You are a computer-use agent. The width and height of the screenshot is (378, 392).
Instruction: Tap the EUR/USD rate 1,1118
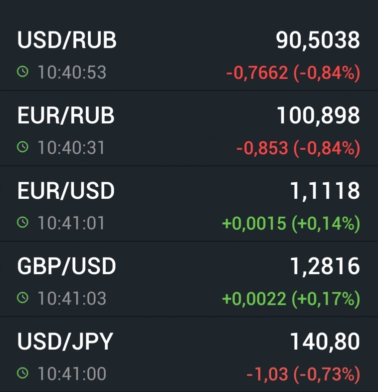(325, 191)
